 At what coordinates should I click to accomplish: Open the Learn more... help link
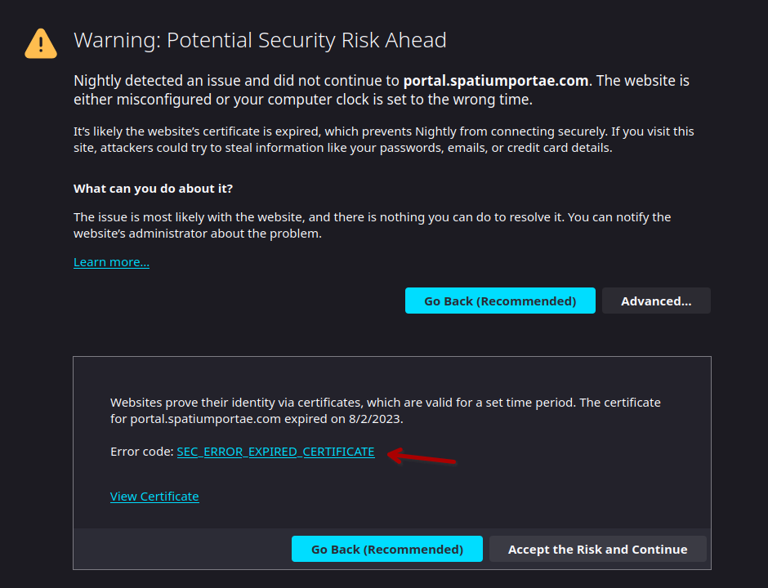[111, 261]
